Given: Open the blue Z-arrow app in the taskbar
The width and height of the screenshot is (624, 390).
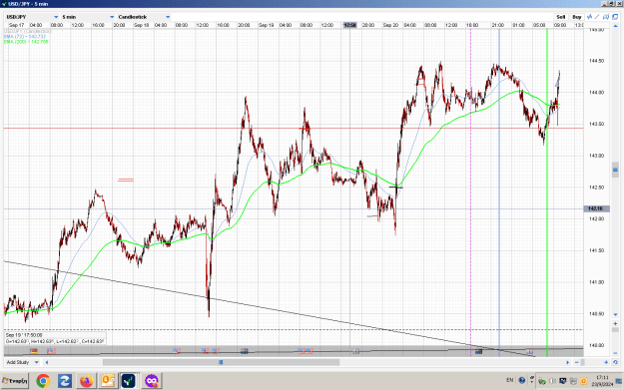Looking at the screenshot, I should tap(65, 381).
